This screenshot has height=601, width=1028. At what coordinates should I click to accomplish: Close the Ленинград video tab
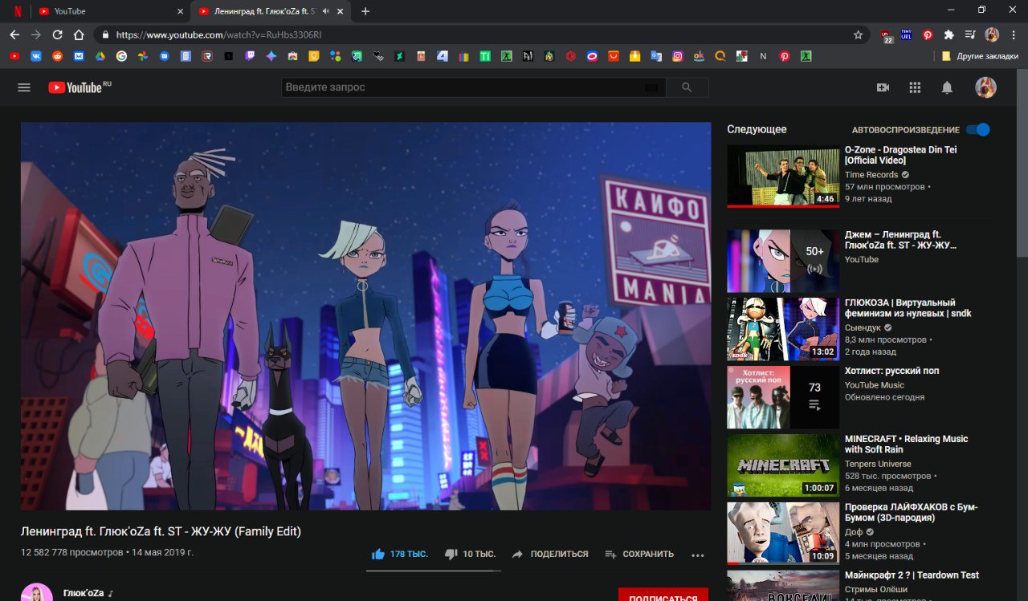point(341,11)
